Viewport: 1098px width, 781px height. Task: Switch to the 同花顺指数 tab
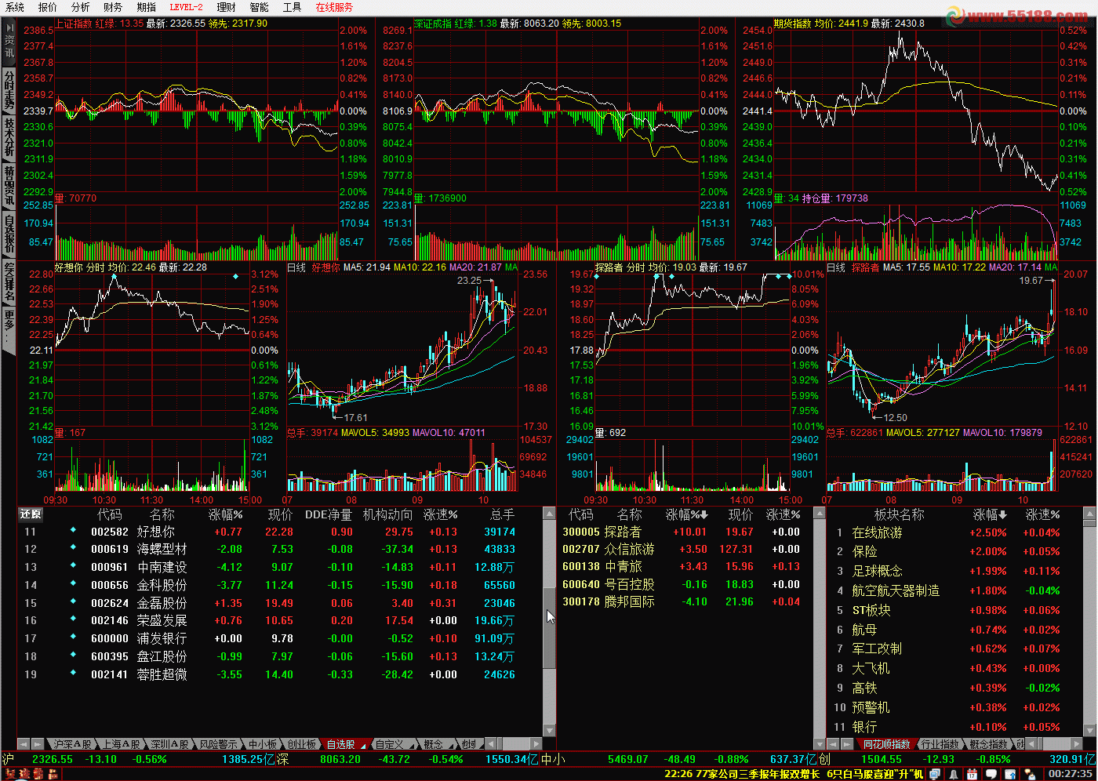coord(886,744)
